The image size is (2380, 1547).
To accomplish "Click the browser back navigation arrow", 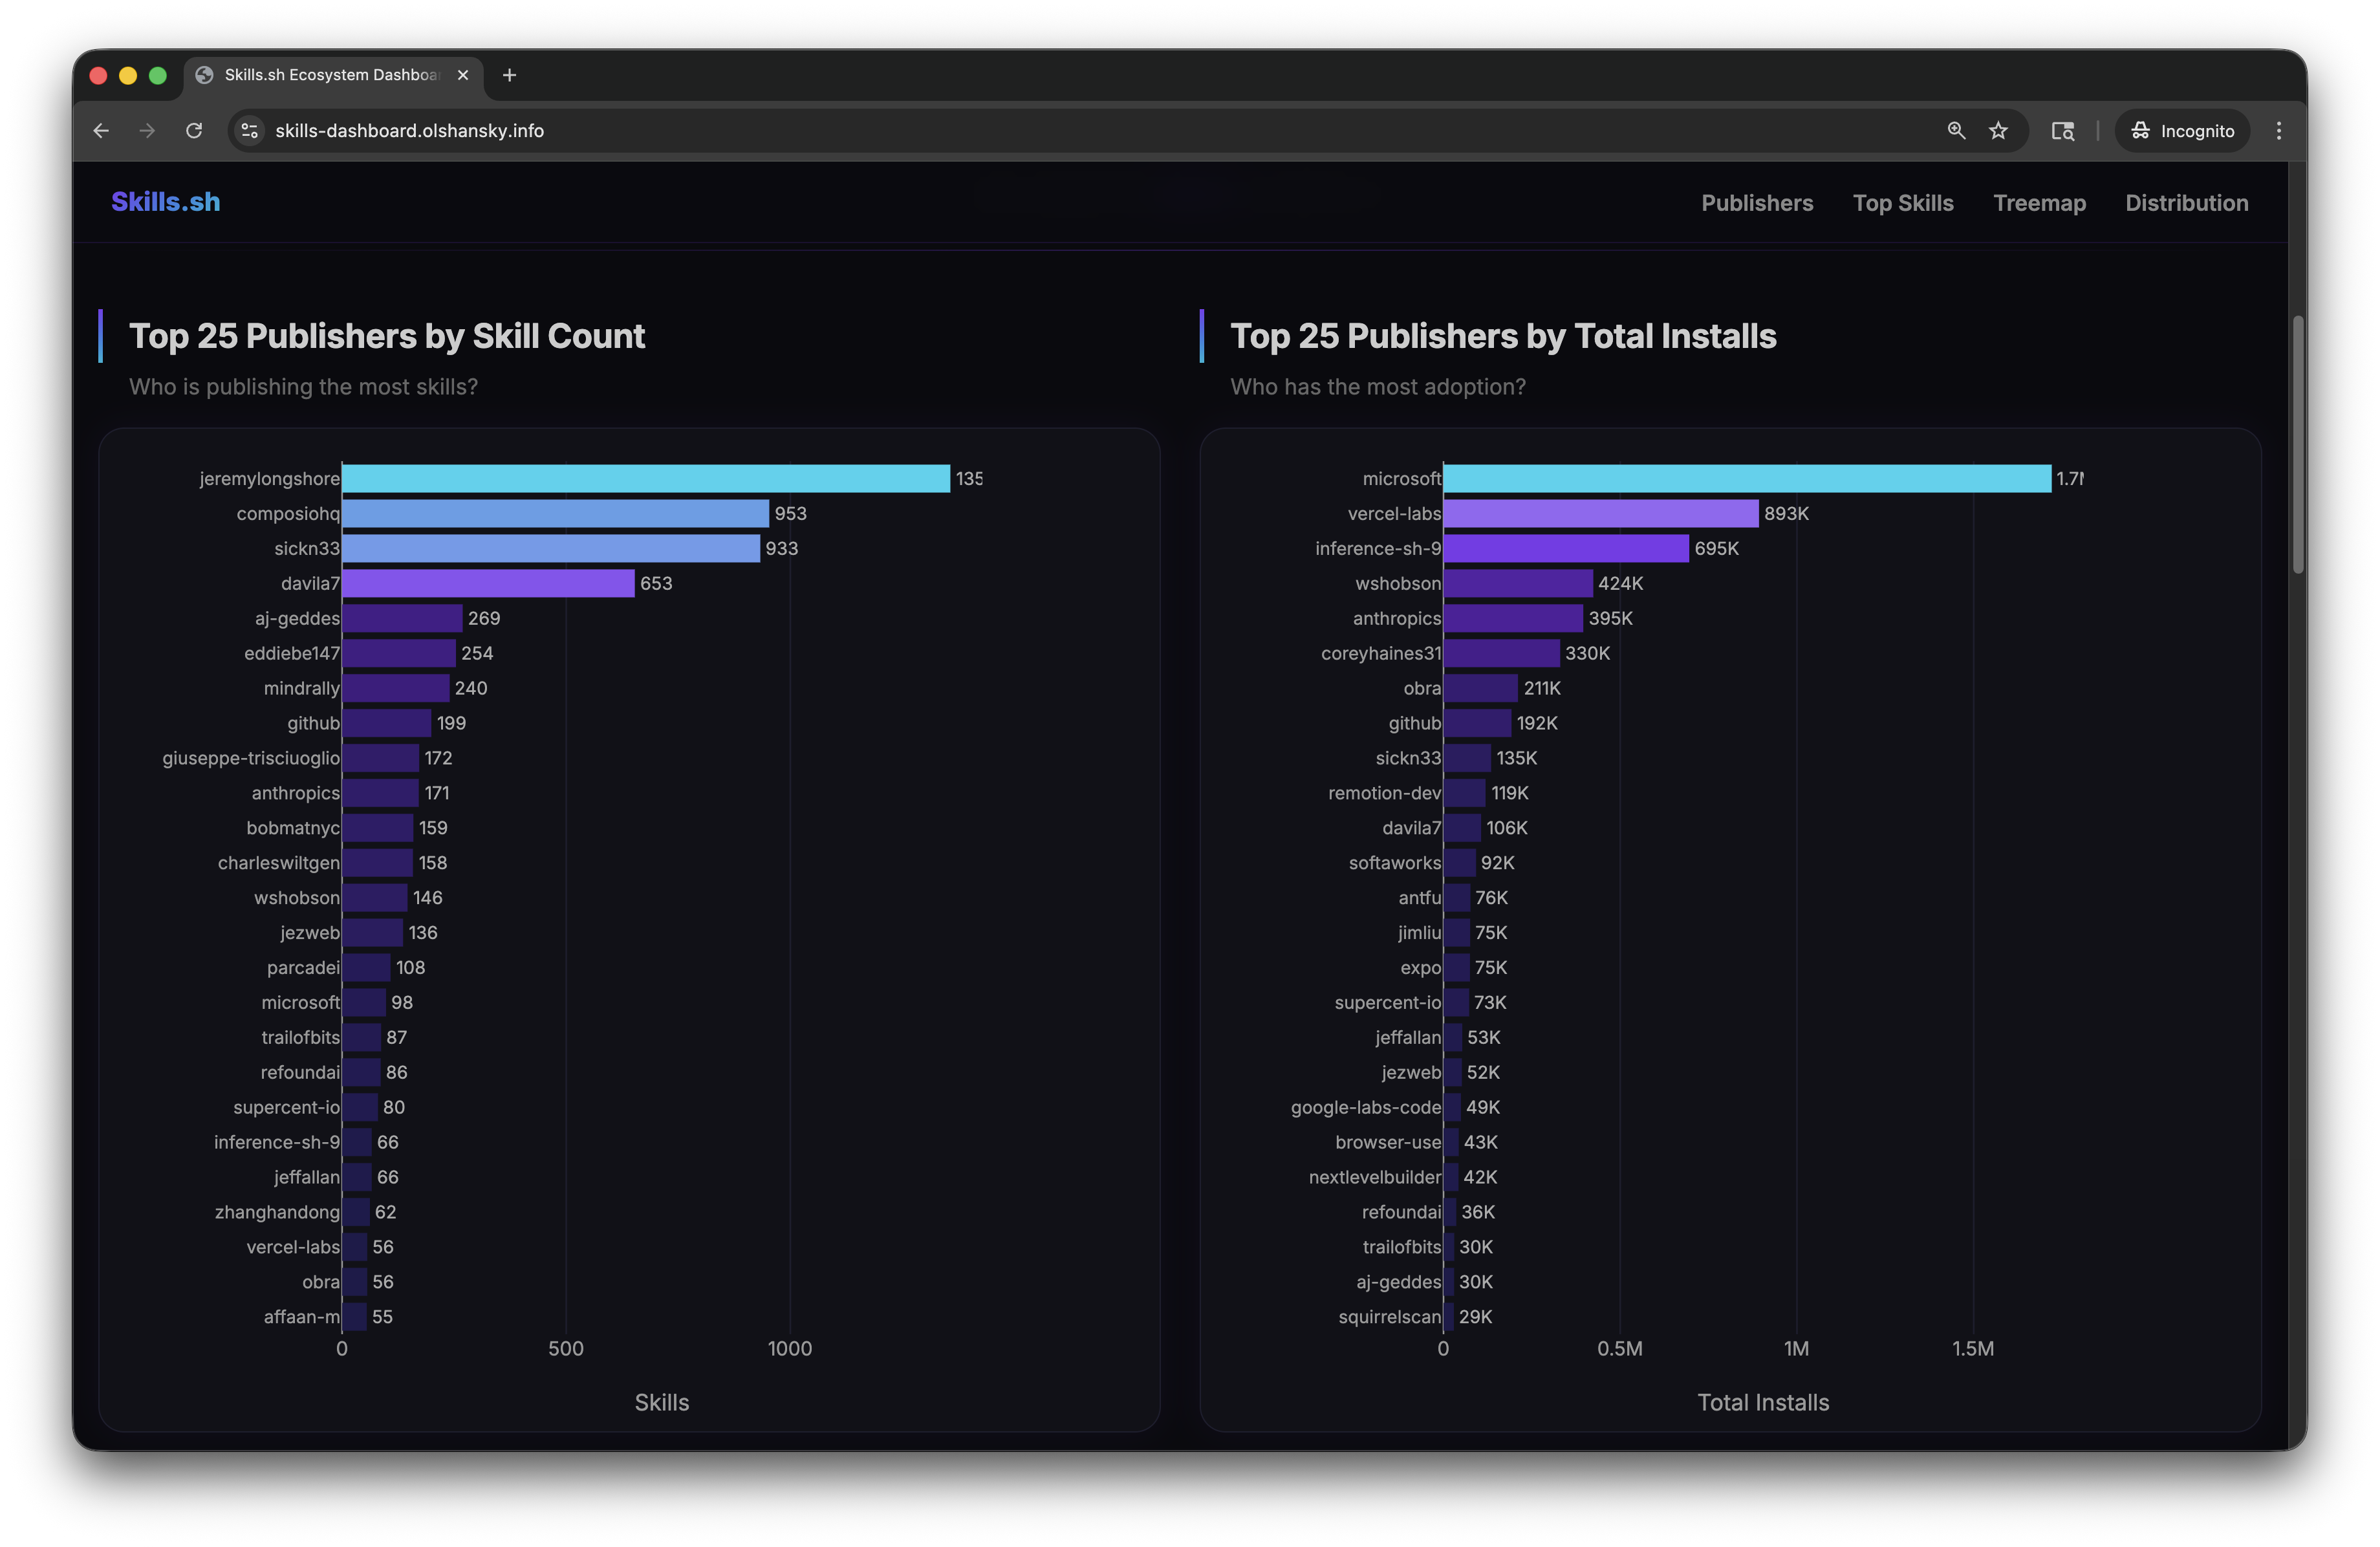I will 100,130.
